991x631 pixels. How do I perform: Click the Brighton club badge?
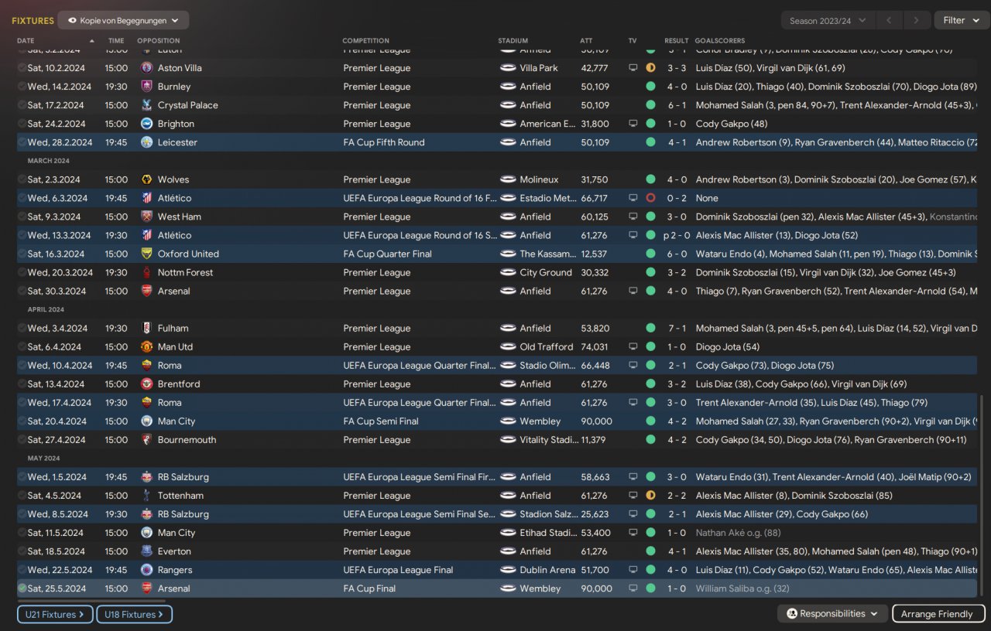(147, 124)
